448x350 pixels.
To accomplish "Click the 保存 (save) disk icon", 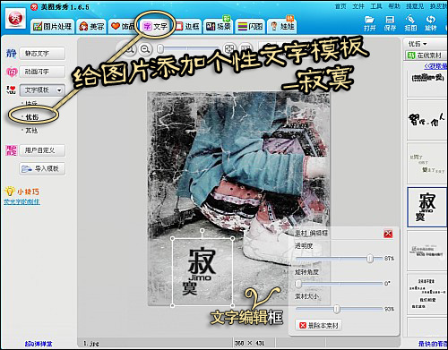I will point(390,23).
